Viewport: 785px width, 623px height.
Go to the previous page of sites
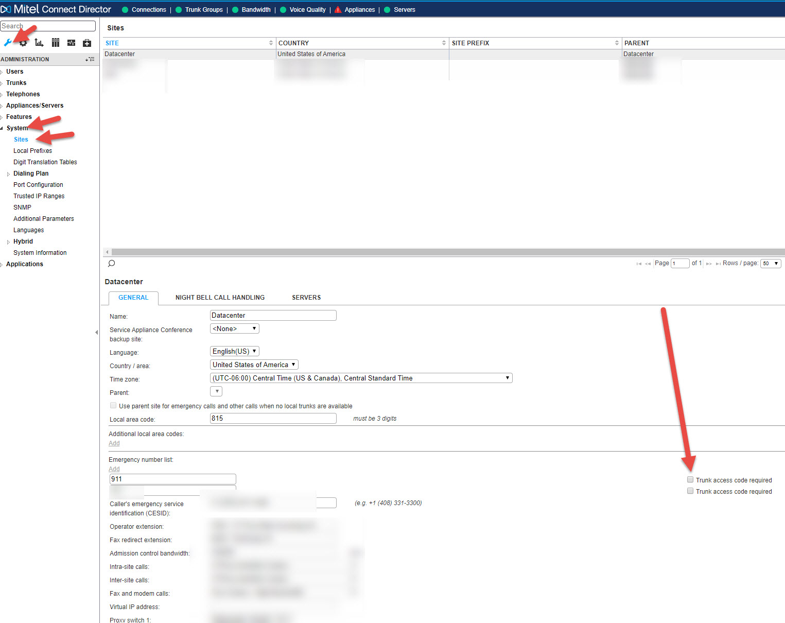pos(648,264)
